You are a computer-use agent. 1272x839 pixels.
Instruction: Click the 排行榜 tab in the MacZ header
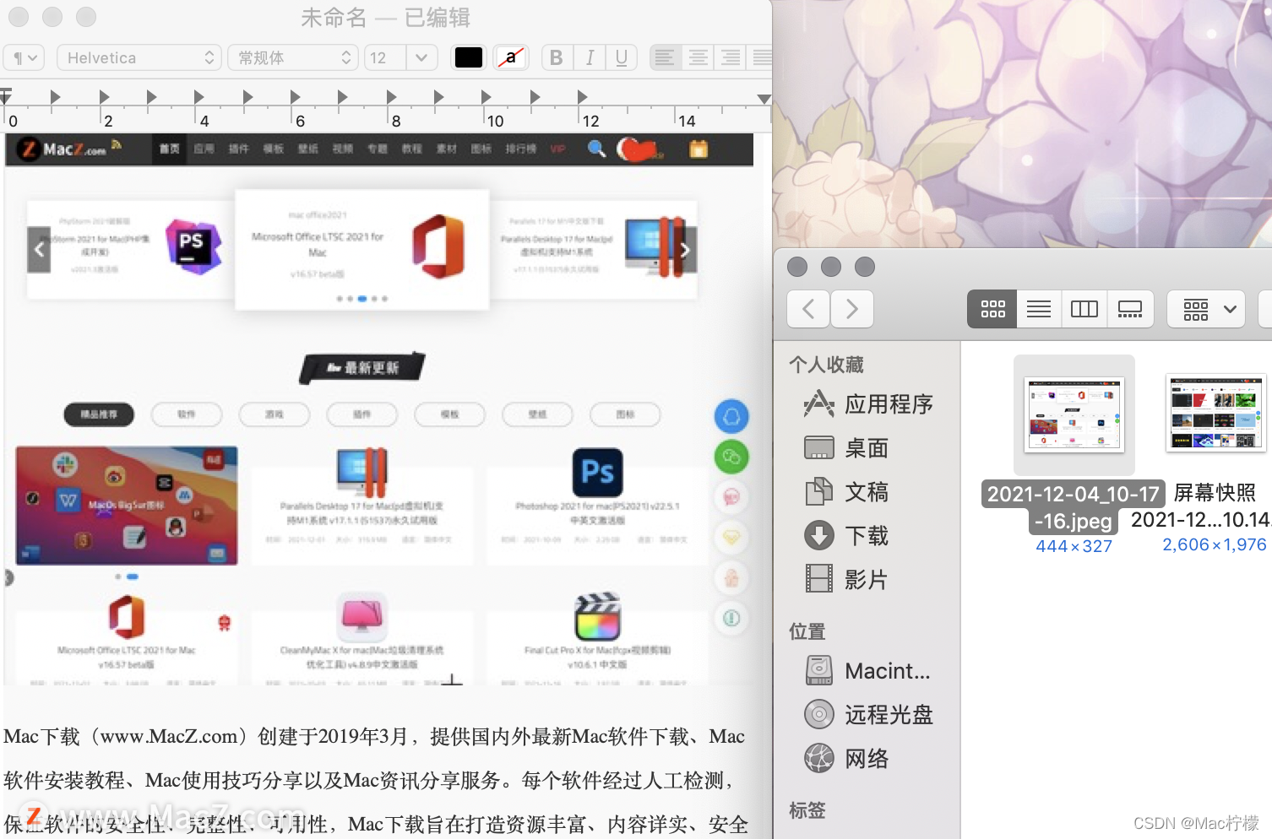[x=520, y=149]
